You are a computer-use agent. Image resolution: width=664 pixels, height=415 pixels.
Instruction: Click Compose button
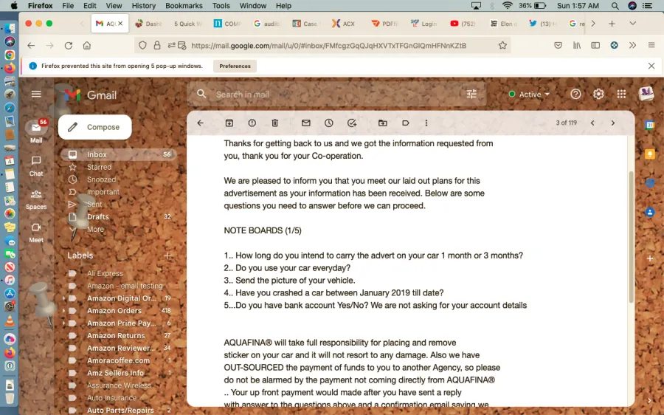coord(95,127)
